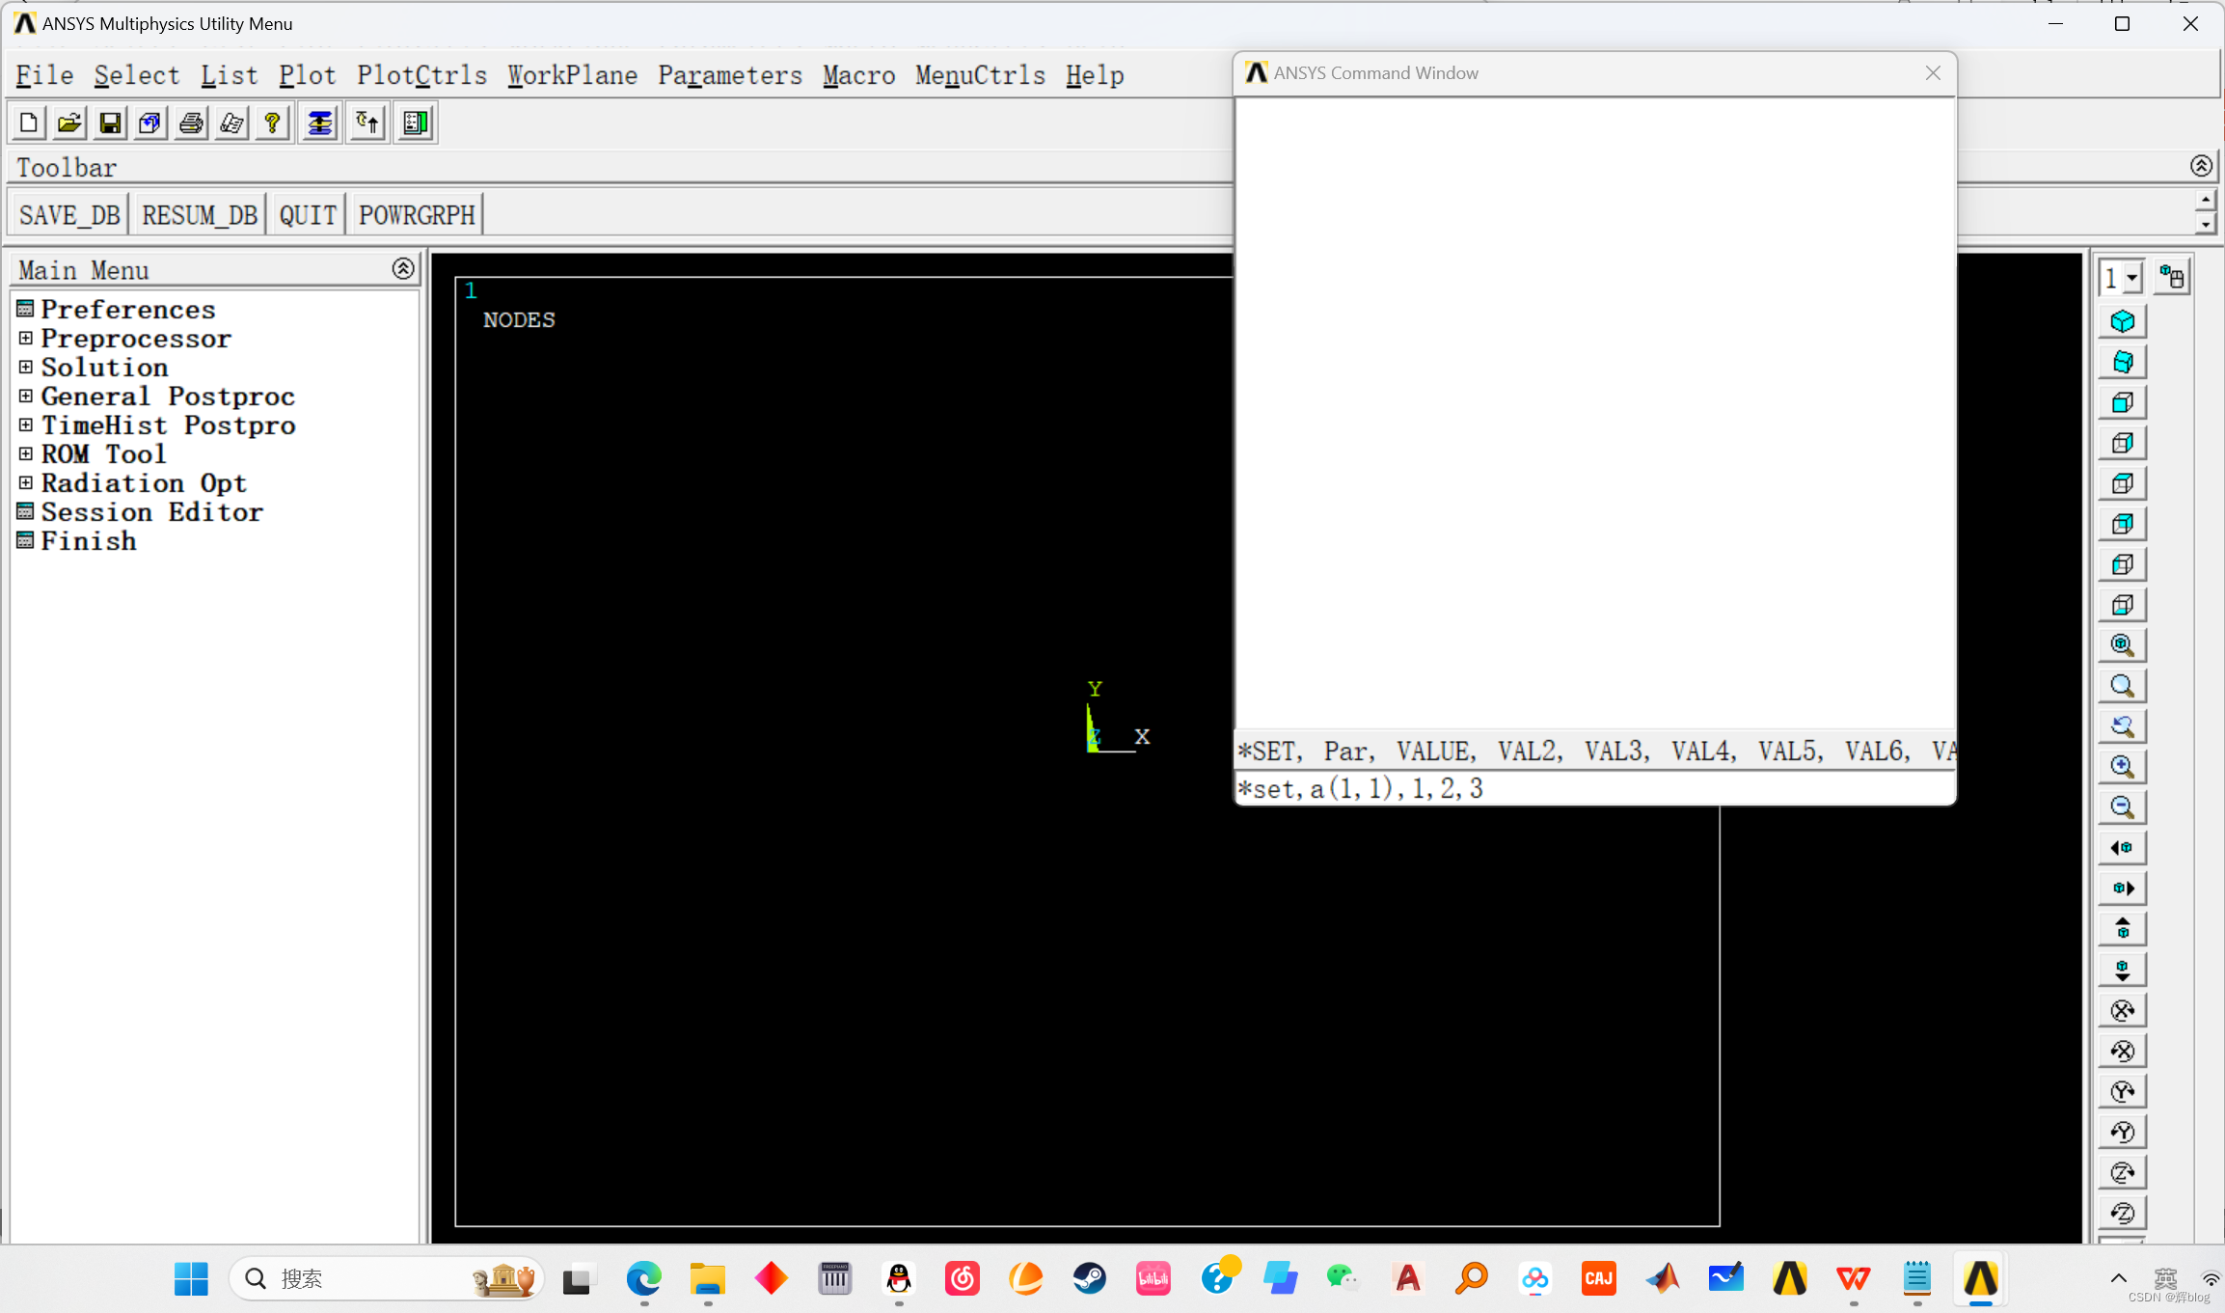The image size is (2225, 1313).
Task: Click the Pan model left arrow icon
Action: pyautogui.click(x=2122, y=848)
